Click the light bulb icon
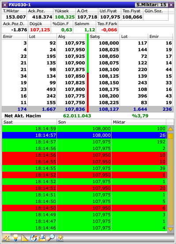 point(15,238)
